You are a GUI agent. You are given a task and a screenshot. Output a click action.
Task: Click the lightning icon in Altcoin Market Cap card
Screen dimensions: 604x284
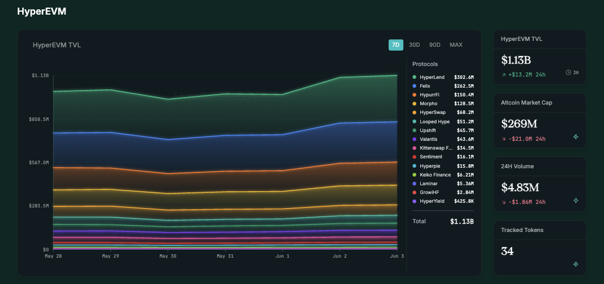[x=575, y=137]
